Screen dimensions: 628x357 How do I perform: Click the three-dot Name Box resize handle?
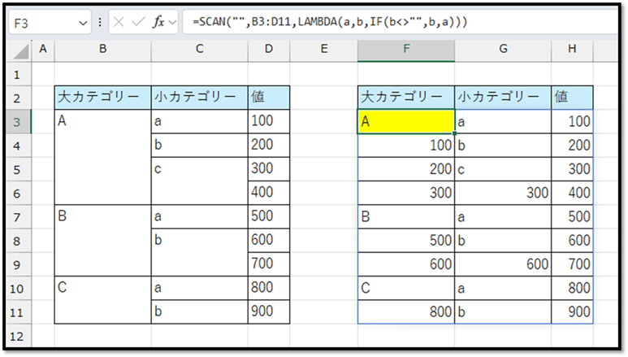click(100, 23)
